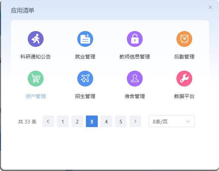Open the 教师信息管理 padlock icon

coord(135,39)
